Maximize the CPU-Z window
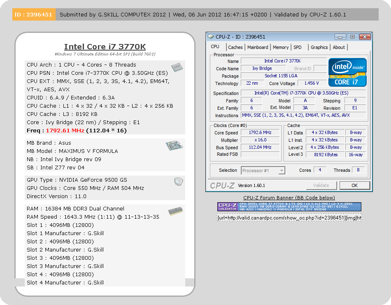This screenshot has height=305, width=391. coord(352,37)
